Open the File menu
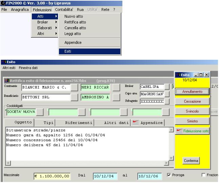This screenshot has width=219, height=183. pyautogui.click(x=4, y=10)
